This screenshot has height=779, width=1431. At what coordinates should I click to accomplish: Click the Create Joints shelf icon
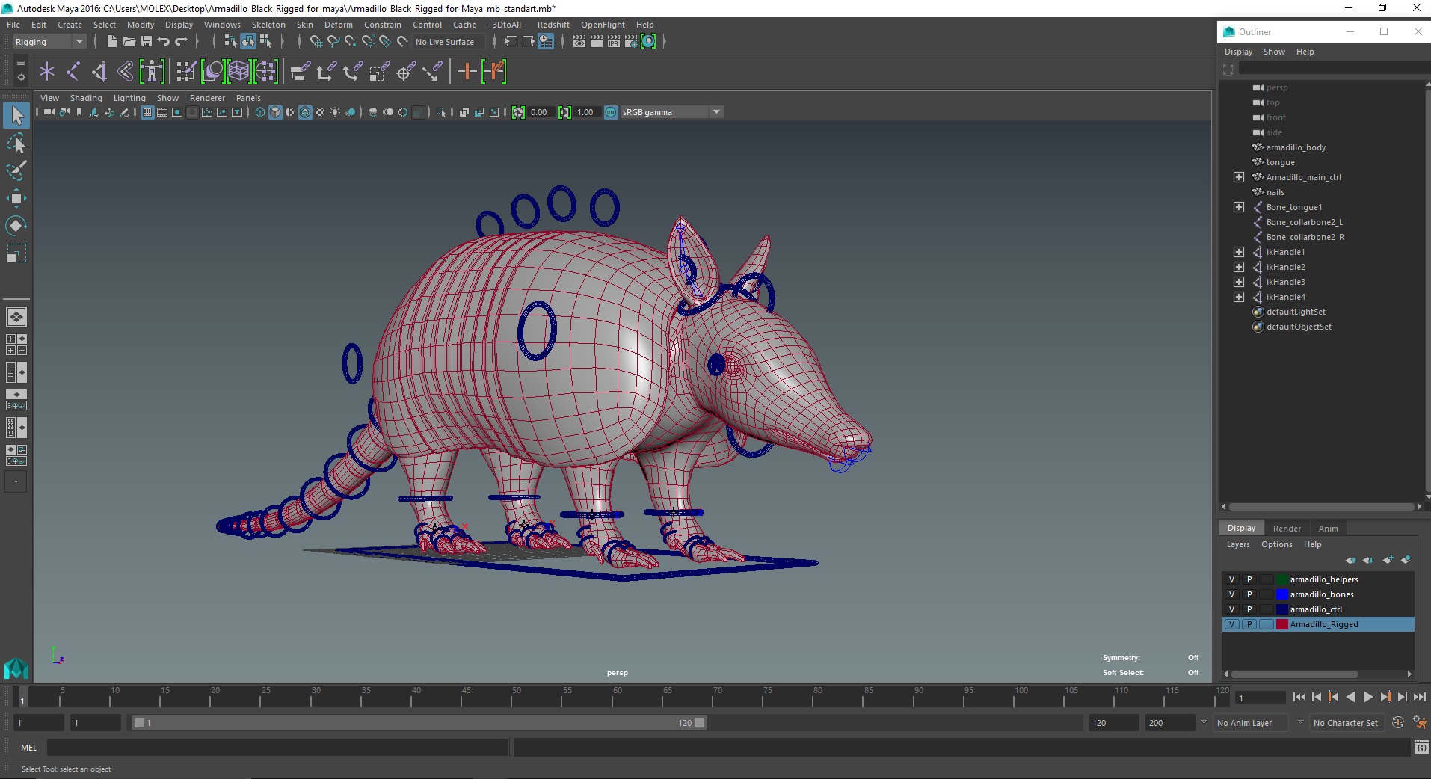[x=73, y=72]
